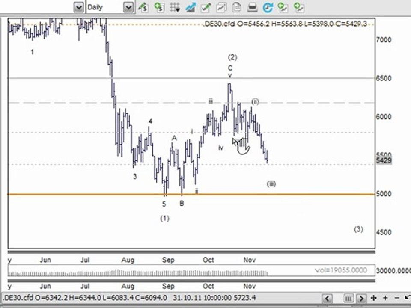Click the green right-arrow chart icon at toolbar end
411x308 pixels.
pyautogui.click(x=299, y=7)
